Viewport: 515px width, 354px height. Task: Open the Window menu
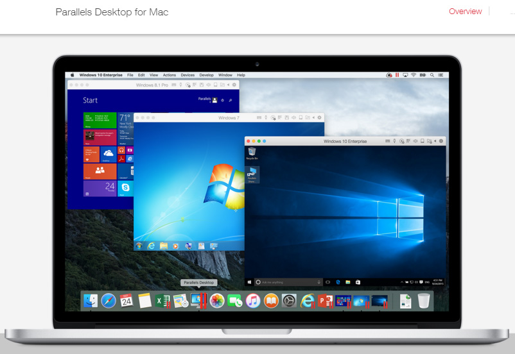coord(225,75)
